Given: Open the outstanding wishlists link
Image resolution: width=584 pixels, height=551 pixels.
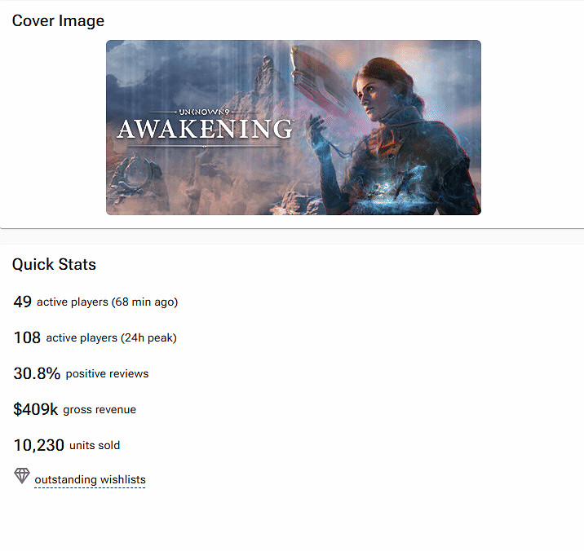Looking at the screenshot, I should tap(90, 480).
